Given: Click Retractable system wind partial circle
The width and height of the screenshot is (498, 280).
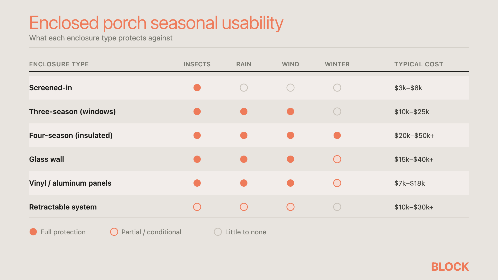Looking at the screenshot, I should [290, 207].
